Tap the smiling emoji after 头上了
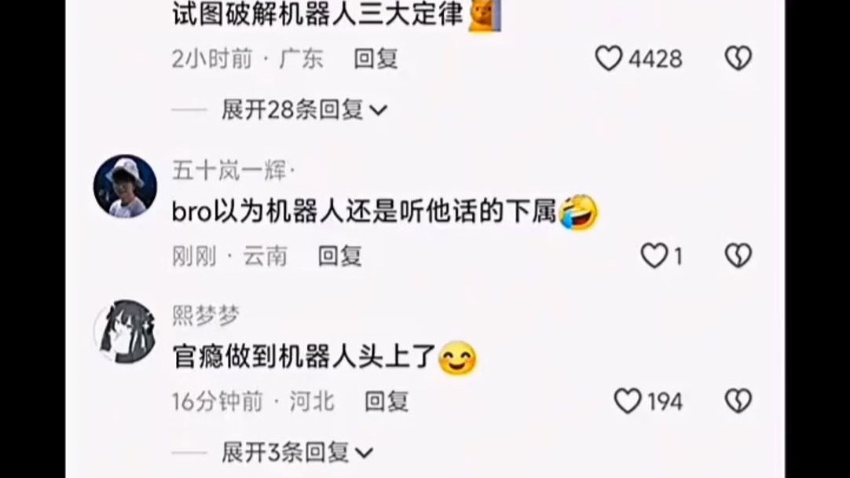 [457, 358]
